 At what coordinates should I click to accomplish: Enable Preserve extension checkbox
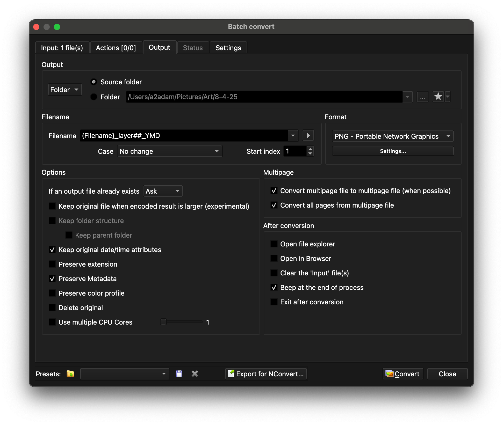52,264
